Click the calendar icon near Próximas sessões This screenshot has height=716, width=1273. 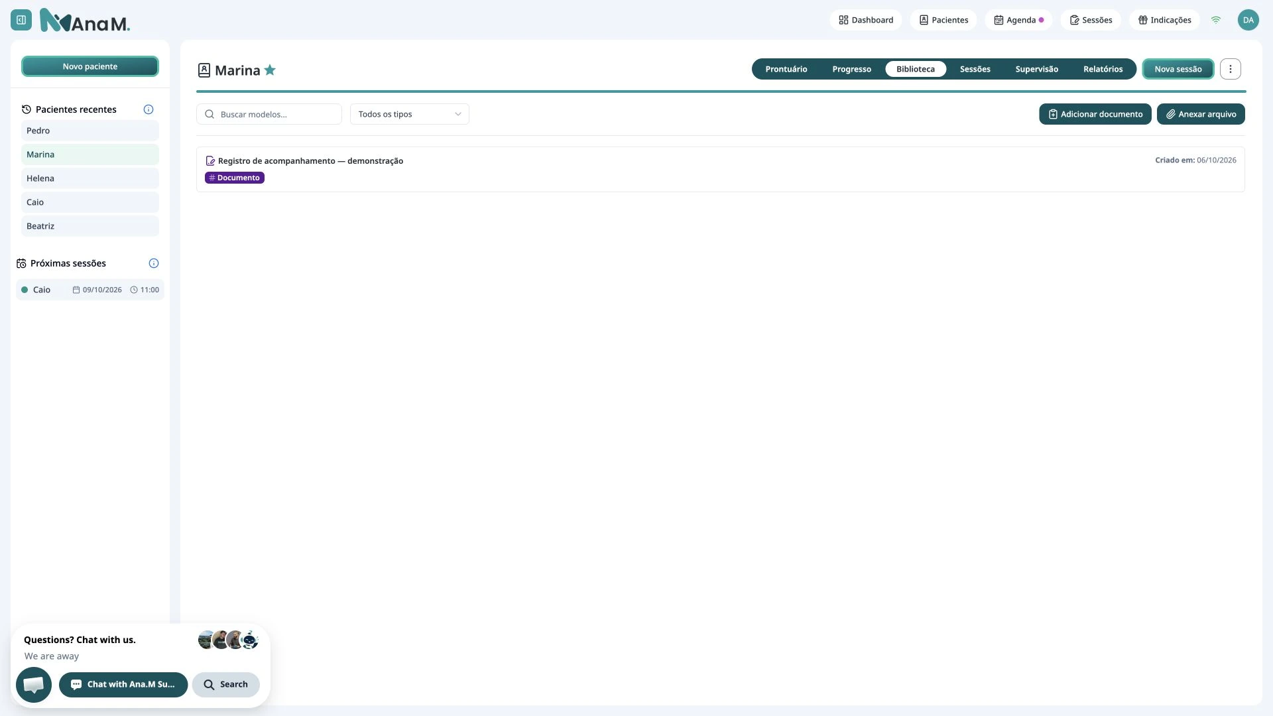click(21, 263)
